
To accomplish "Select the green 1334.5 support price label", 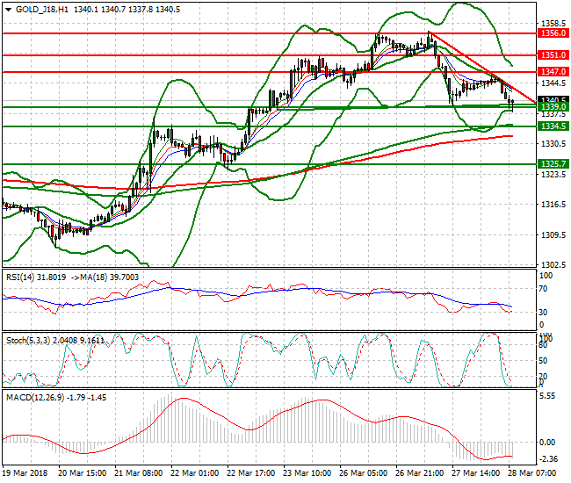I will [x=553, y=126].
